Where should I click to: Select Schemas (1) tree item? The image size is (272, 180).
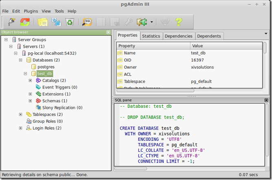55,101
